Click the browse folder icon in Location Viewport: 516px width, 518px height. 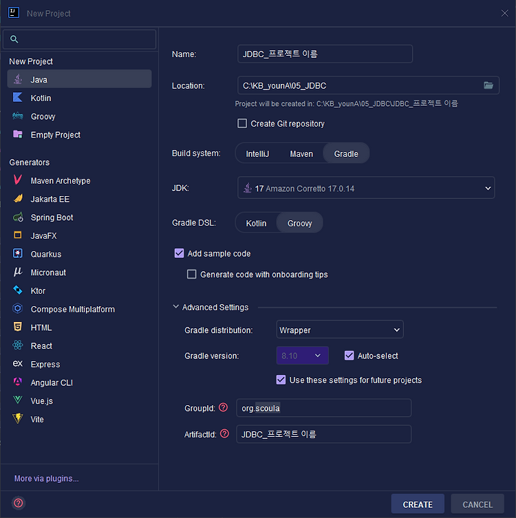coord(488,85)
